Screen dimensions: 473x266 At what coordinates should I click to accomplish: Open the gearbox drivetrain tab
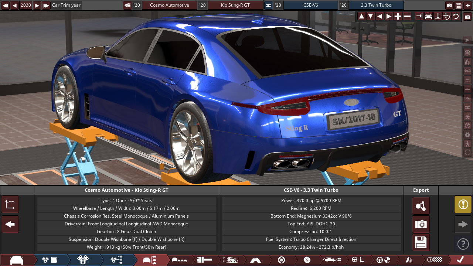coord(255,260)
